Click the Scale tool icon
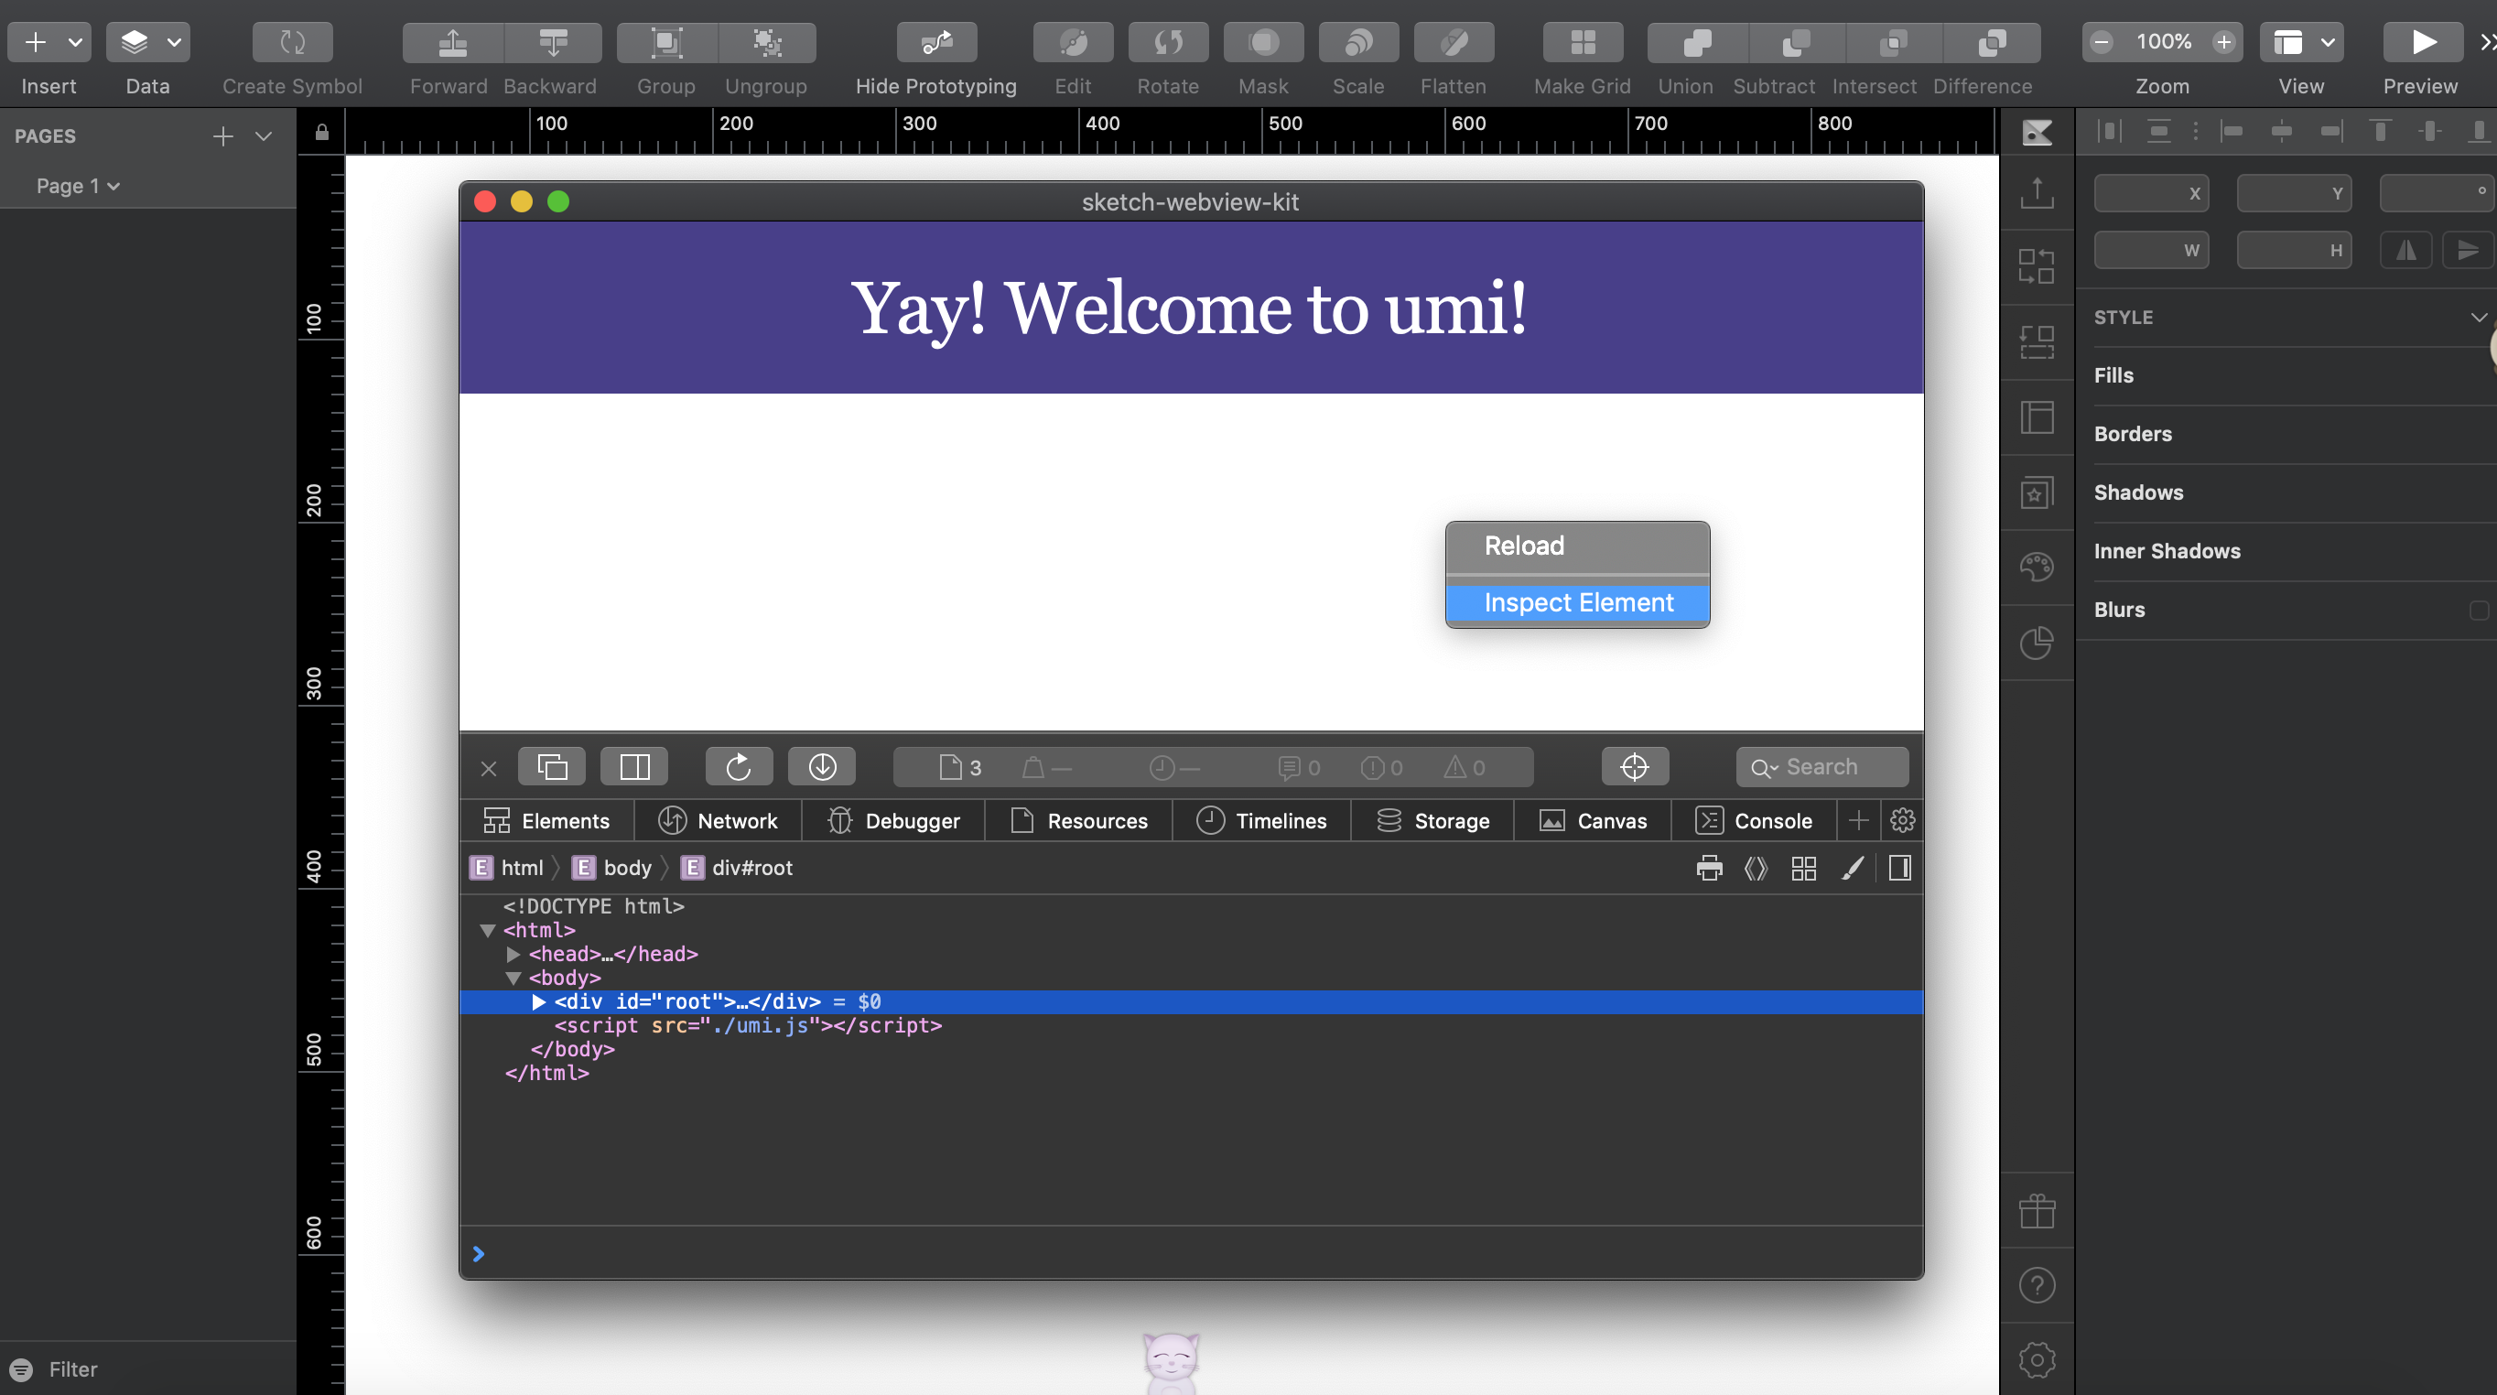The width and height of the screenshot is (2497, 1395). click(x=1358, y=42)
